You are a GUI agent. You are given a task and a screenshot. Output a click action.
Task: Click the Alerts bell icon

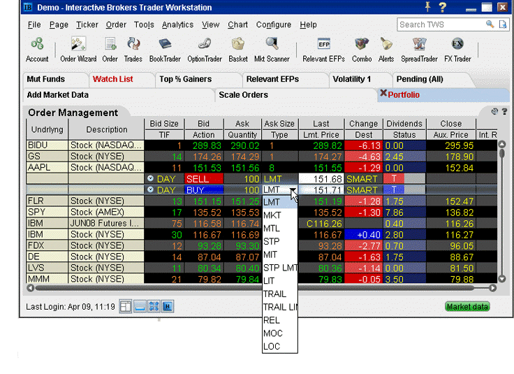[386, 49]
